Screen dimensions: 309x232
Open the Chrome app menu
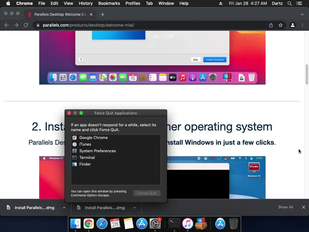[x=24, y=3]
